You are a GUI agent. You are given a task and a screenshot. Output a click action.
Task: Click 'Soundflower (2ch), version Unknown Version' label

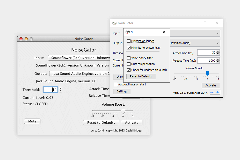[72, 65]
